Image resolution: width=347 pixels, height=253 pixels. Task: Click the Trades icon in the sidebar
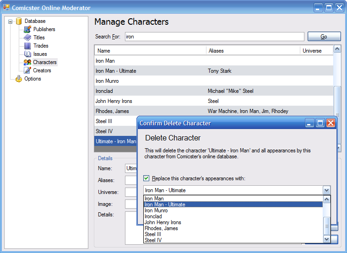[27, 46]
